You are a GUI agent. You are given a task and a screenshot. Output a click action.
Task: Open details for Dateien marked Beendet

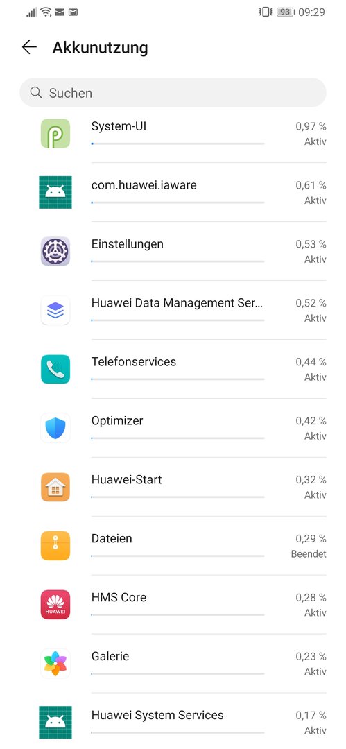pos(173,546)
